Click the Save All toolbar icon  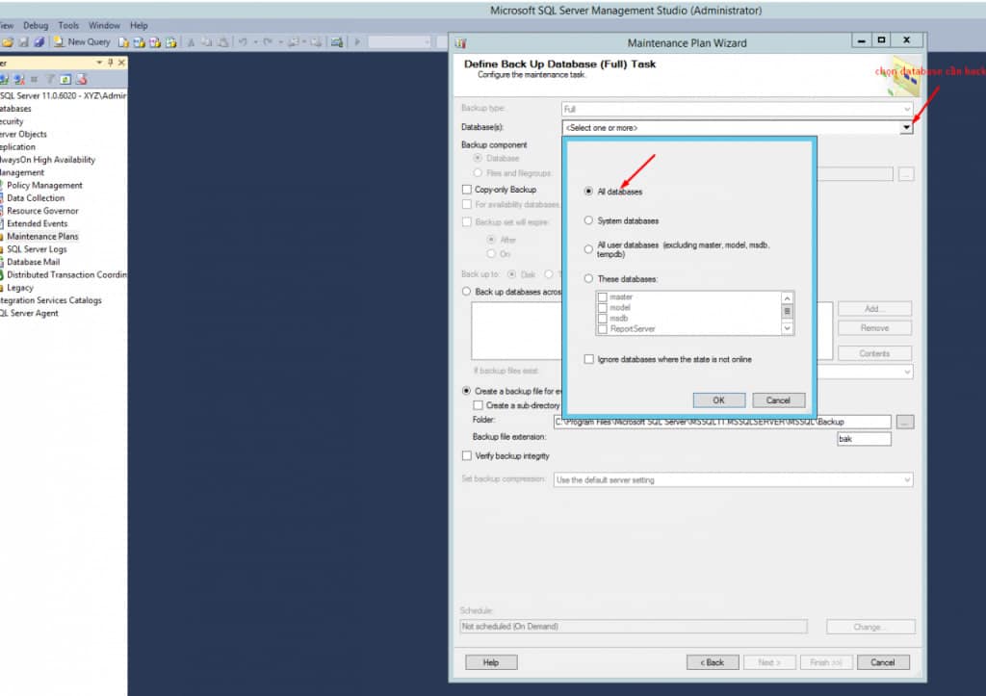click(x=39, y=42)
